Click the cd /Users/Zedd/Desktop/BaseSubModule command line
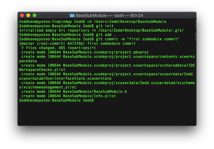 tap(93, 22)
